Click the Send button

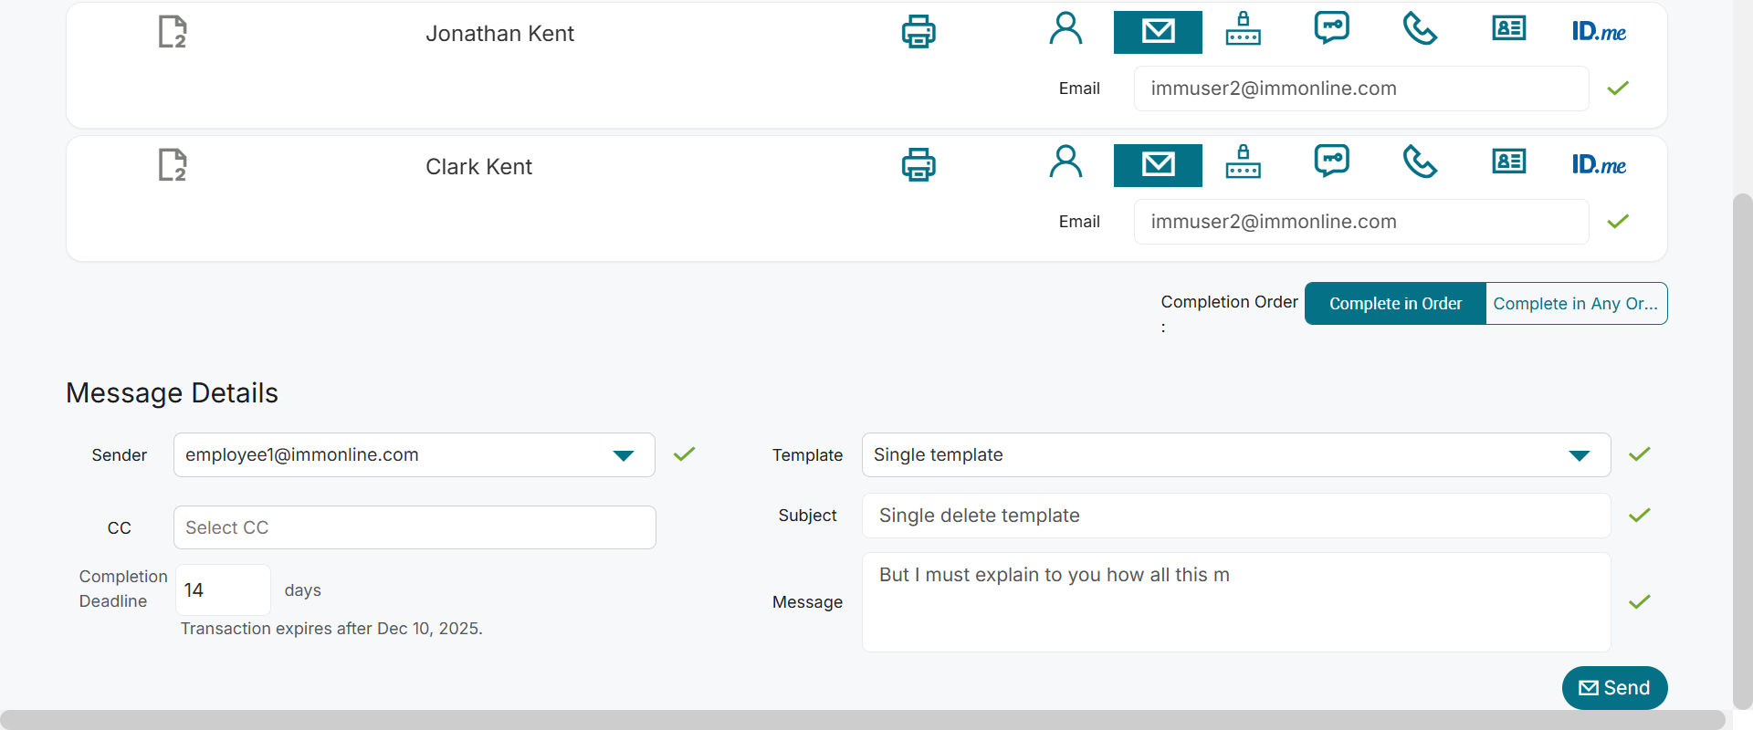click(x=1614, y=688)
